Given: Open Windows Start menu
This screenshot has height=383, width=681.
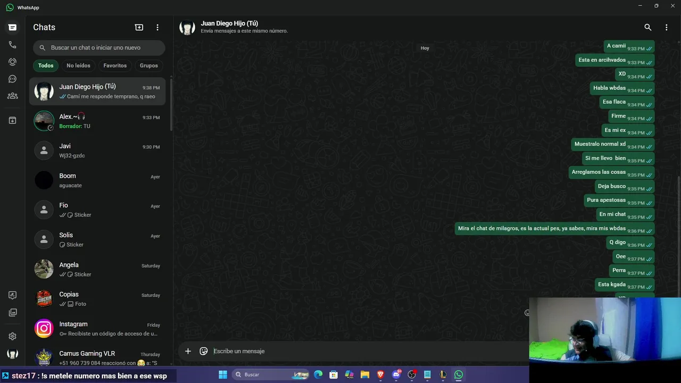Looking at the screenshot, I should [223, 374].
